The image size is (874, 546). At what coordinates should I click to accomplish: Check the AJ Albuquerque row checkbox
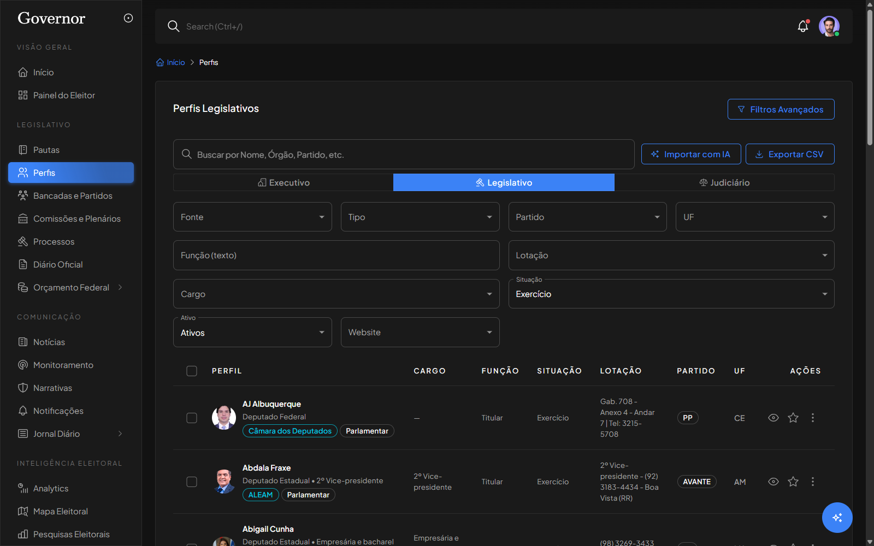(192, 418)
